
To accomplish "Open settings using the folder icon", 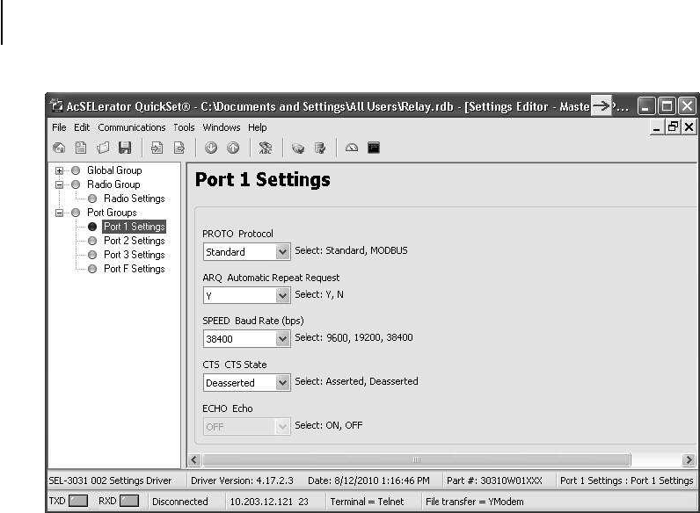I will coord(103,148).
